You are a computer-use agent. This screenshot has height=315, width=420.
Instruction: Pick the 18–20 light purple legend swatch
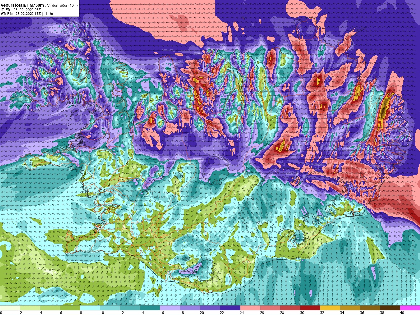[190, 308]
